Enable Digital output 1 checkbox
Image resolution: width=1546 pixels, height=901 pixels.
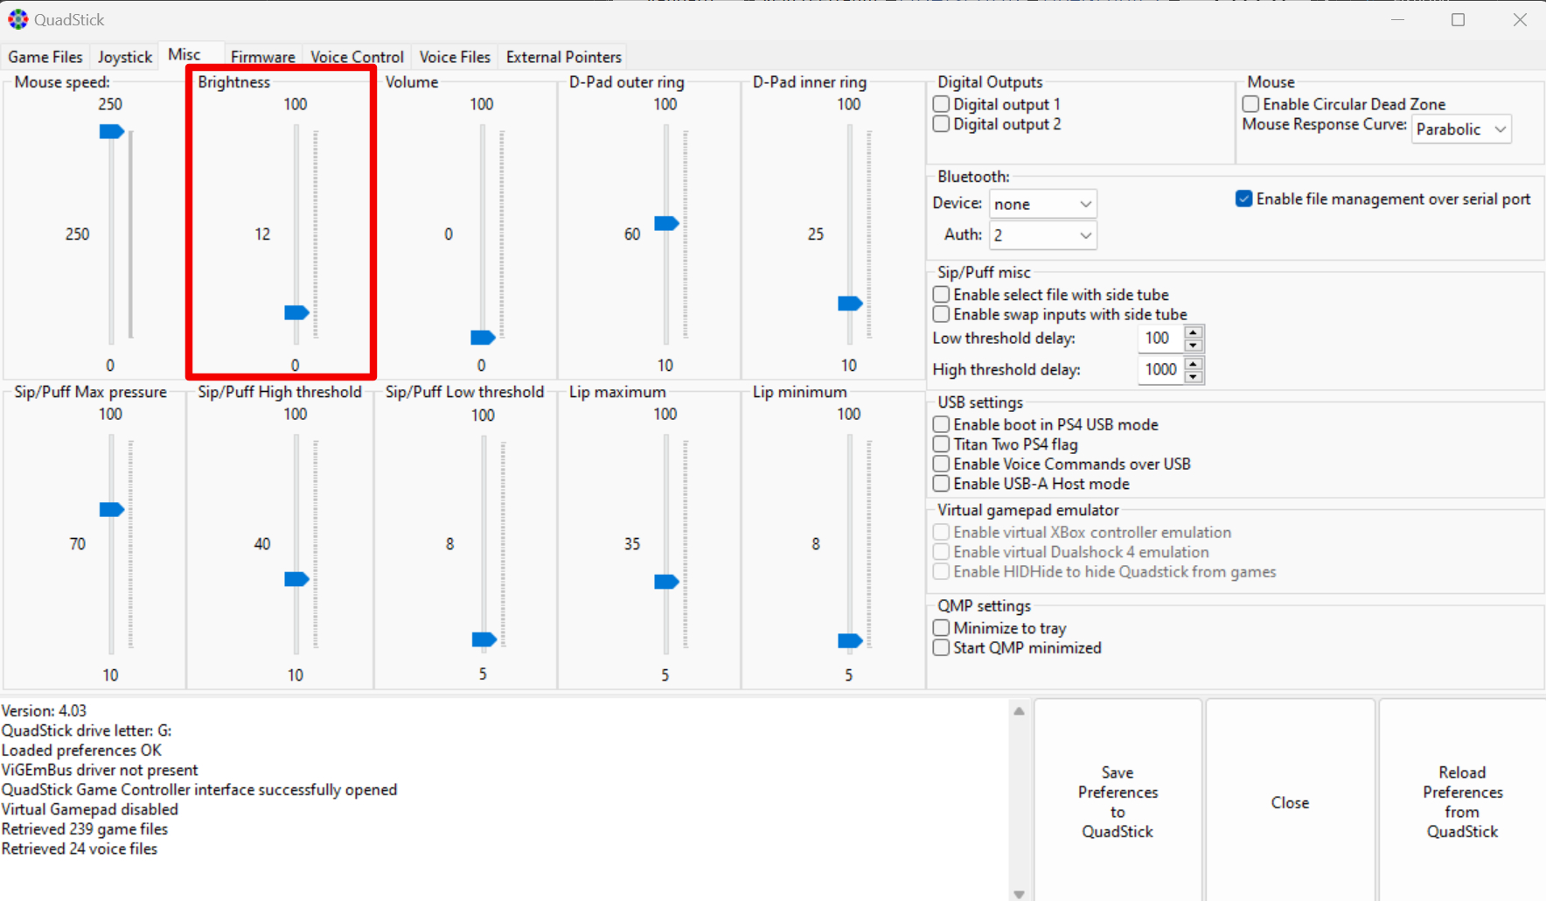[942, 104]
